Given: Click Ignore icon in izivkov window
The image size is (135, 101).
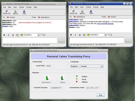Looking at the screenshot, I should pyautogui.click(x=15, y=11).
